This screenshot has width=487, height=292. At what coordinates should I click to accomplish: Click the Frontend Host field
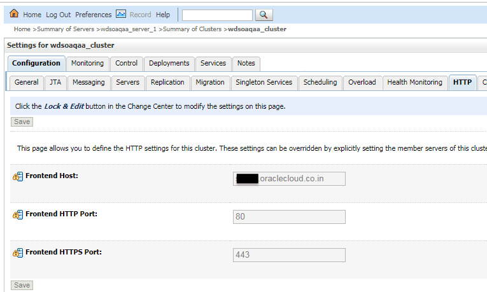coord(289,179)
